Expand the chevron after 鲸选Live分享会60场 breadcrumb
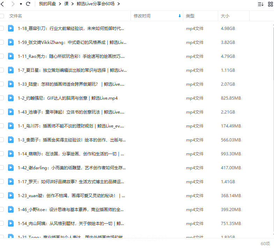274x248 pixels. click(x=119, y=4)
